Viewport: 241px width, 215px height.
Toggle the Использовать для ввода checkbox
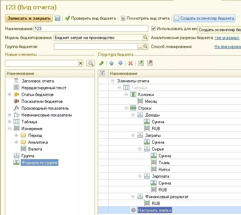[153, 28]
